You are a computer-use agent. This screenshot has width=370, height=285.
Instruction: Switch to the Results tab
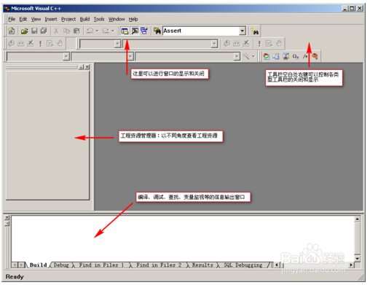tap(202, 265)
